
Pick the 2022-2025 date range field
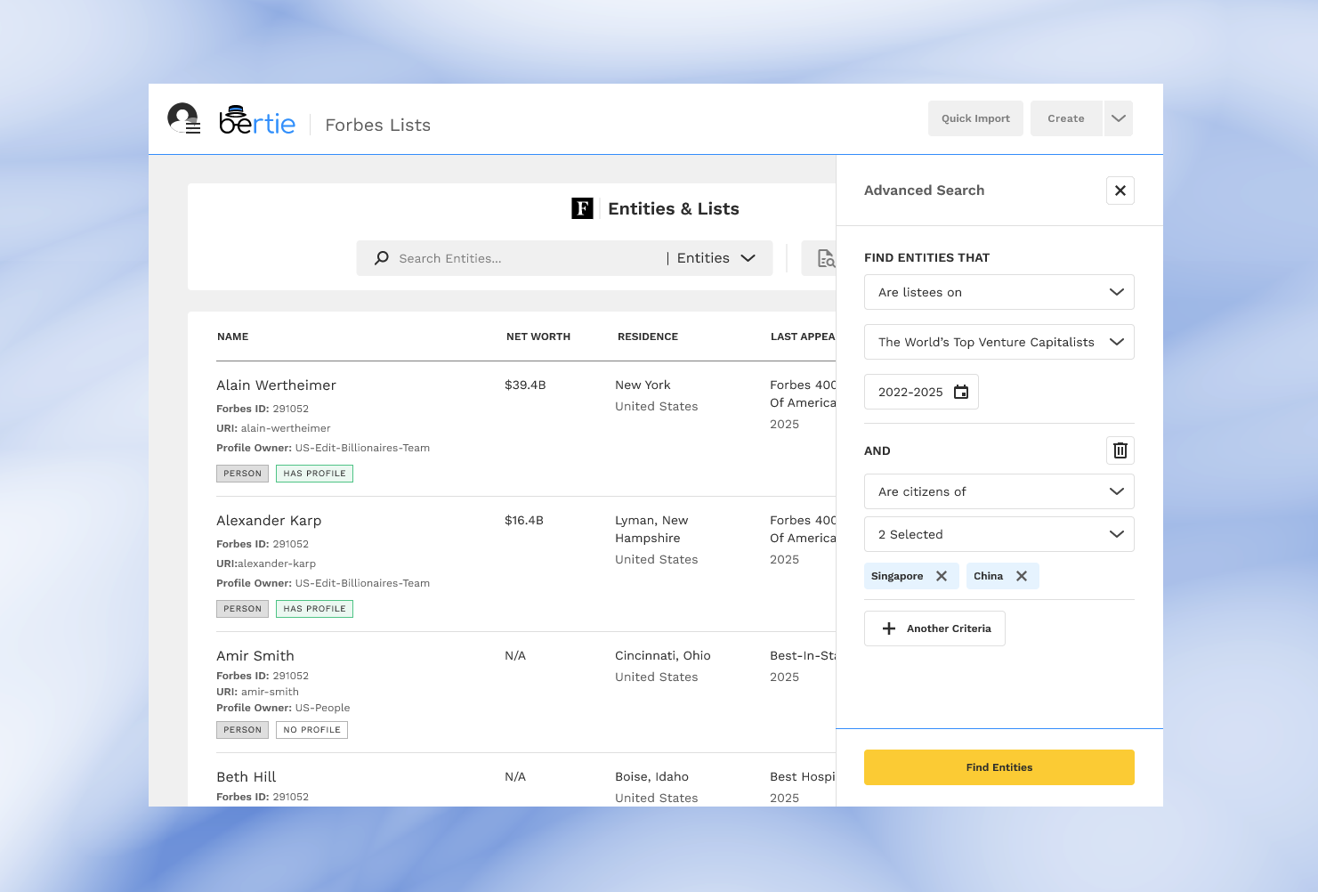tap(921, 392)
